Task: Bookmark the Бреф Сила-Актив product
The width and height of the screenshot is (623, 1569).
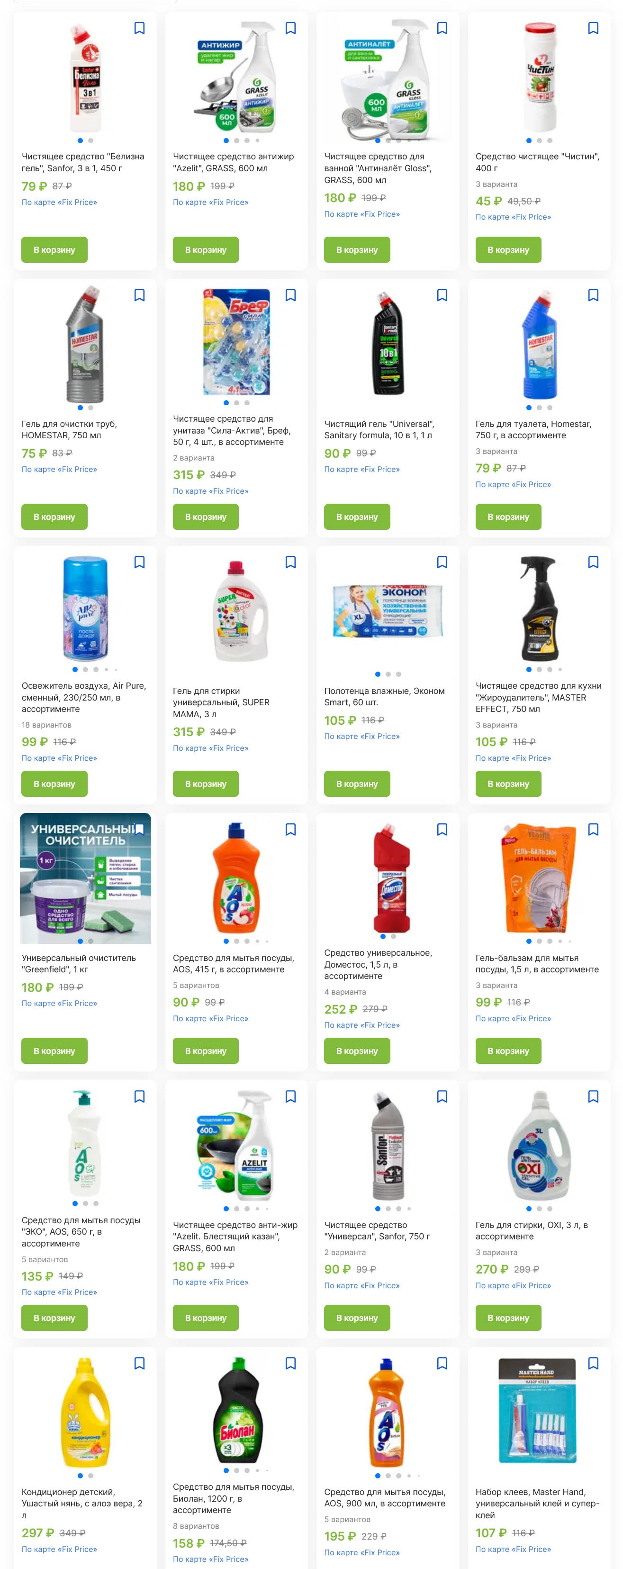Action: coord(291,295)
